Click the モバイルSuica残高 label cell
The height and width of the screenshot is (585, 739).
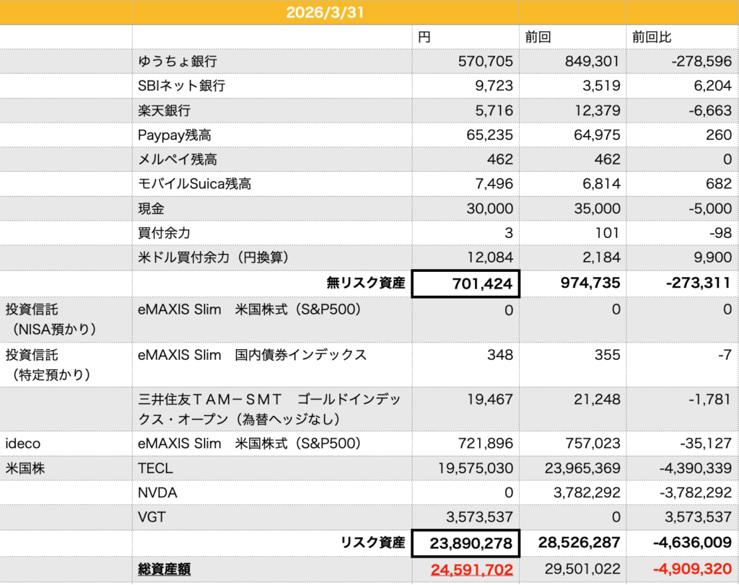(194, 184)
